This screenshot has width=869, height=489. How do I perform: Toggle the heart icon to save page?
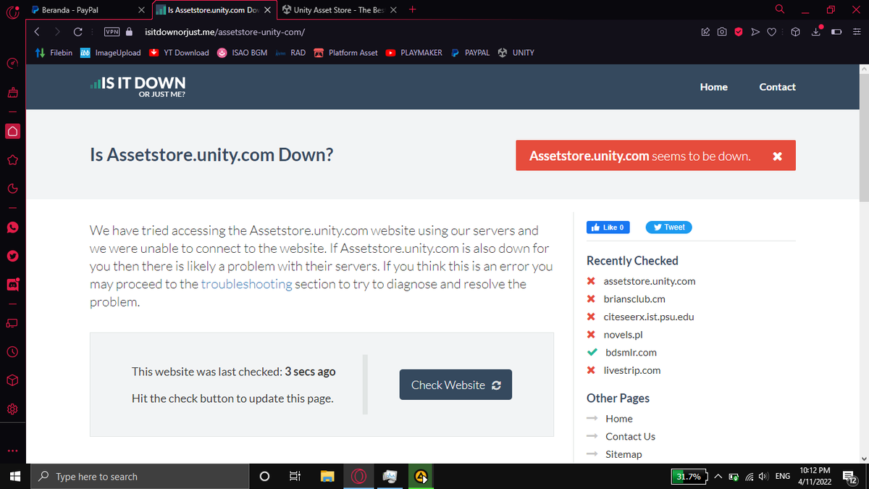(x=772, y=32)
